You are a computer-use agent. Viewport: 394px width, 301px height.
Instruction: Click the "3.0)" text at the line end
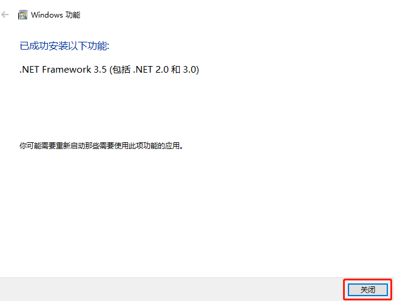coord(191,70)
